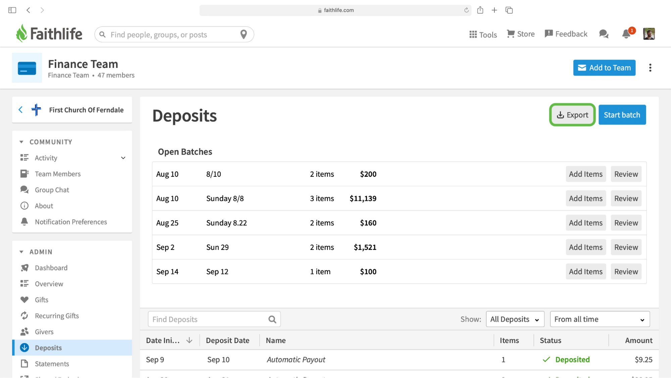The image size is (671, 378).
Task: Review the Sunday 8.22 batch
Action: [626, 223]
